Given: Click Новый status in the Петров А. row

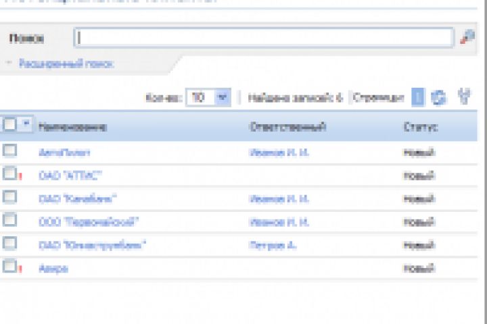Looking at the screenshot, I should coord(419,245).
